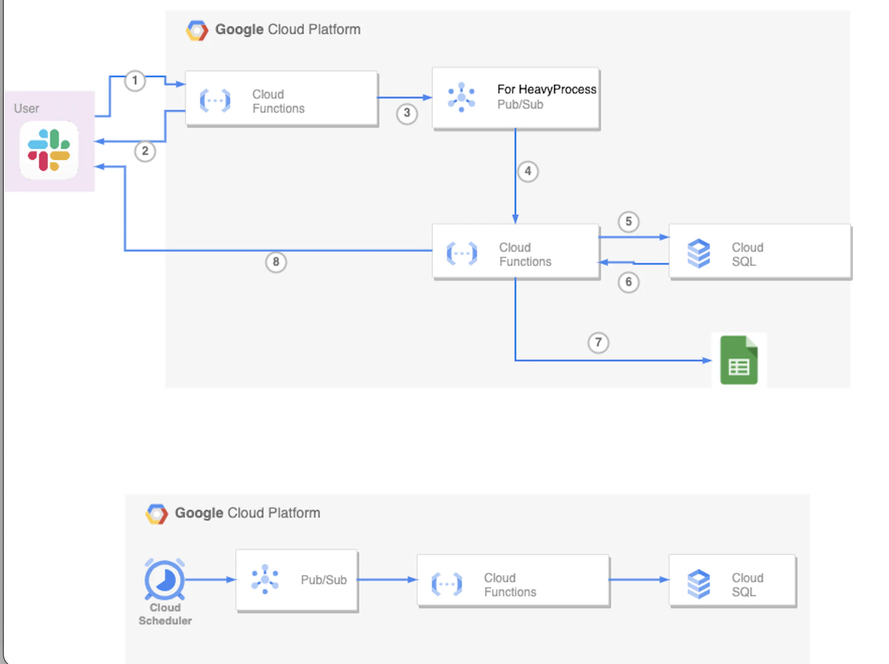Select the step 6 circle
Screen dimensions: 889x664
(629, 282)
